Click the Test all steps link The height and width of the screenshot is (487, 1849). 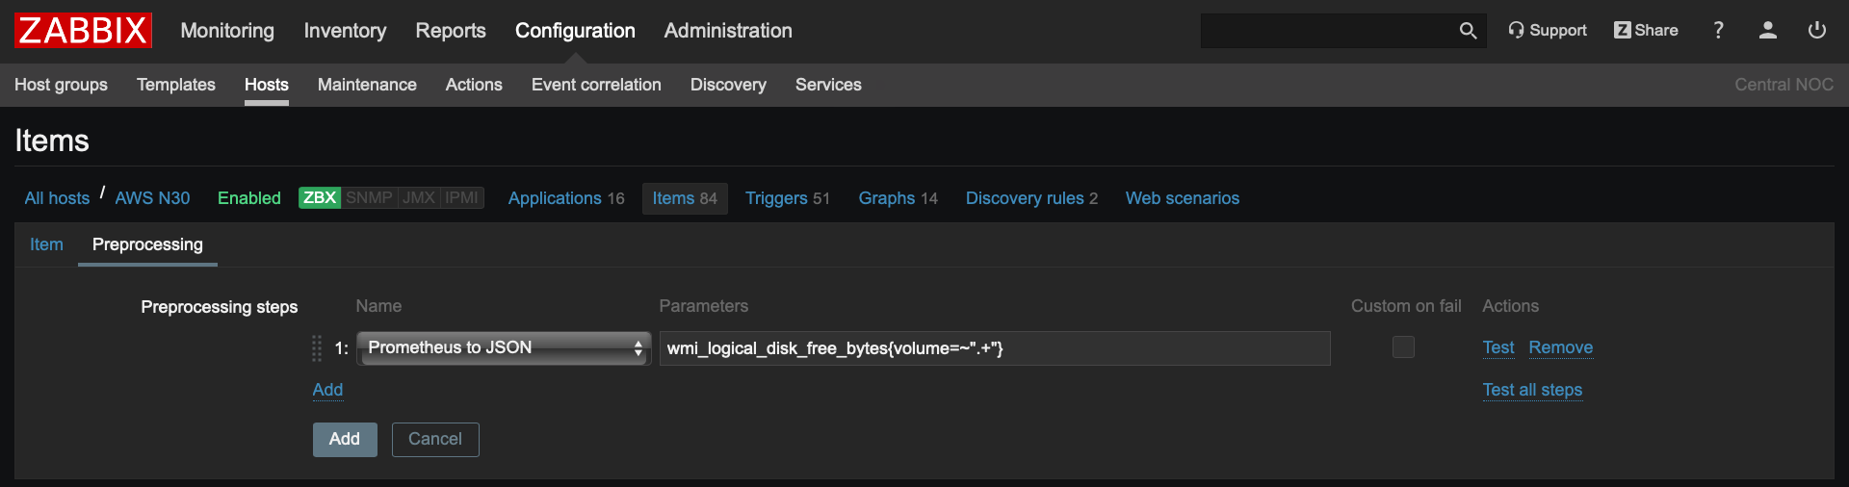(x=1532, y=390)
